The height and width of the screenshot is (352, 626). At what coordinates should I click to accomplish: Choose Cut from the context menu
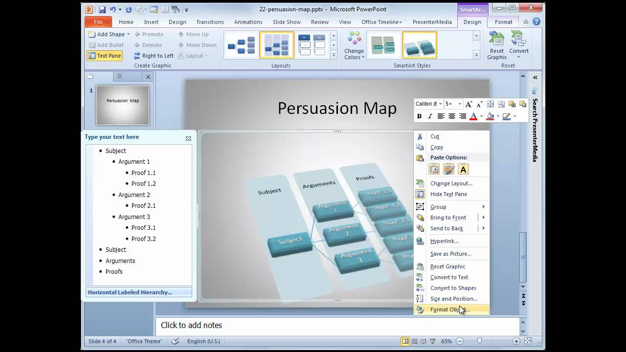tap(451, 136)
